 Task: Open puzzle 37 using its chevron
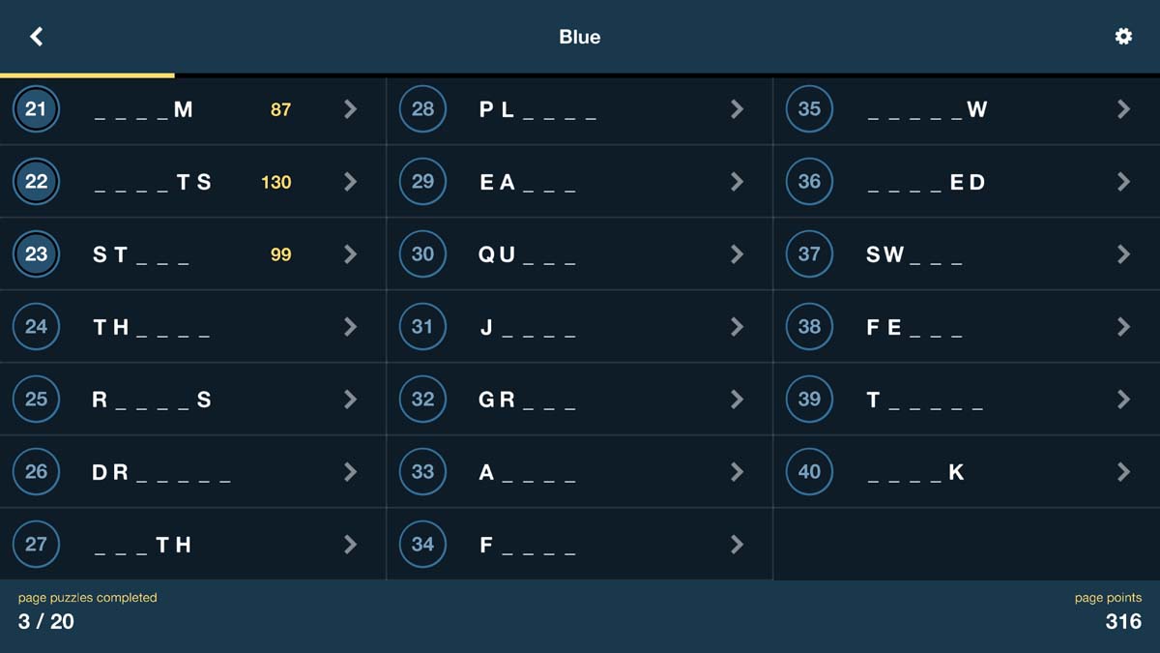tap(1123, 254)
